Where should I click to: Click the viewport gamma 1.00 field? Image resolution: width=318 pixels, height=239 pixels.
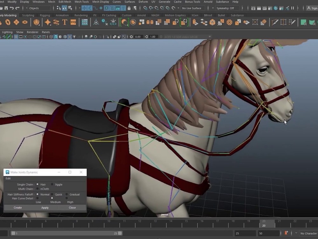point(153,37)
